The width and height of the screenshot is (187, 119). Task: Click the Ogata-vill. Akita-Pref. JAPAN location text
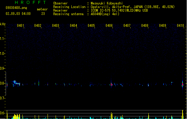[x=133, y=7]
